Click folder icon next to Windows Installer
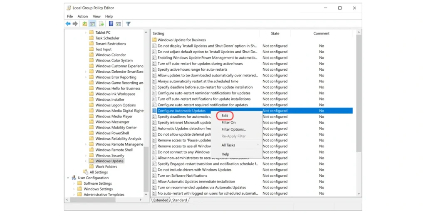 tap(91, 99)
